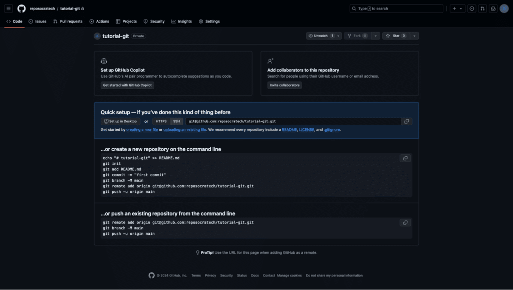Click the GitHub logo in header

pos(21,9)
